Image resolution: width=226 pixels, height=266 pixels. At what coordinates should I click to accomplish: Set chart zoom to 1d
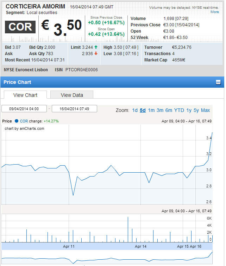(x=135, y=110)
